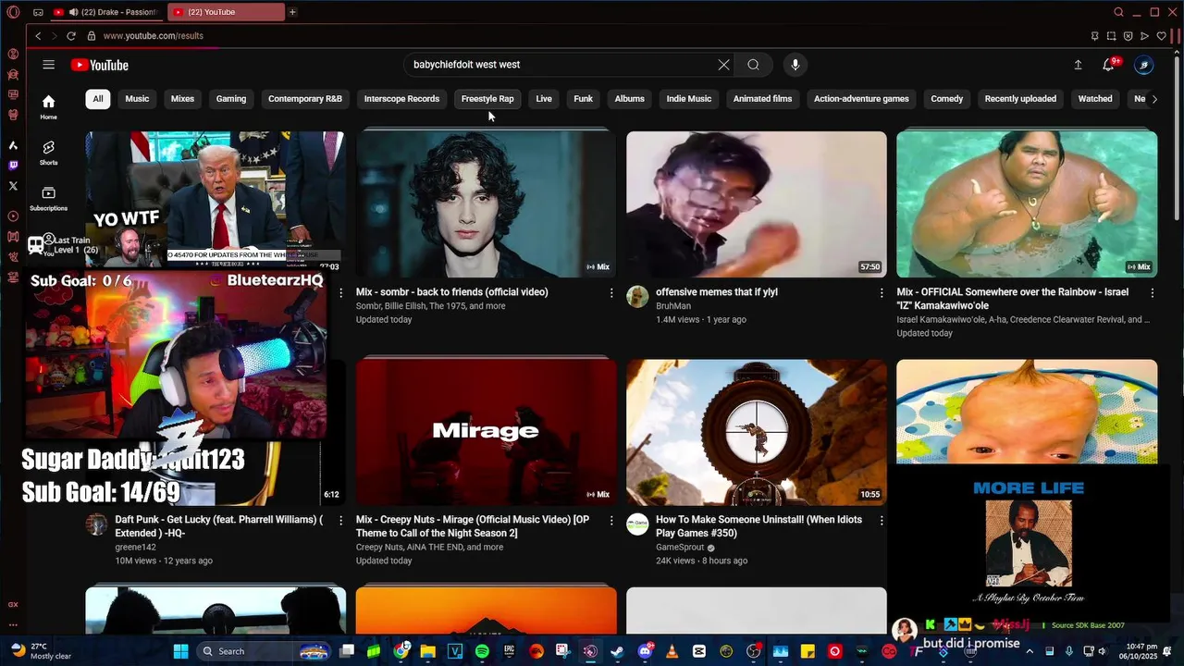Viewport: 1184px width, 666px height.
Task: View YouTube notifications bell
Action: click(x=1108, y=65)
